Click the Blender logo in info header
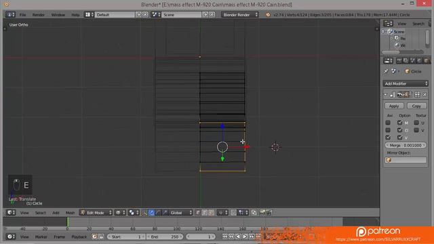Viewport: 434px width, 244px height. click(x=268, y=15)
